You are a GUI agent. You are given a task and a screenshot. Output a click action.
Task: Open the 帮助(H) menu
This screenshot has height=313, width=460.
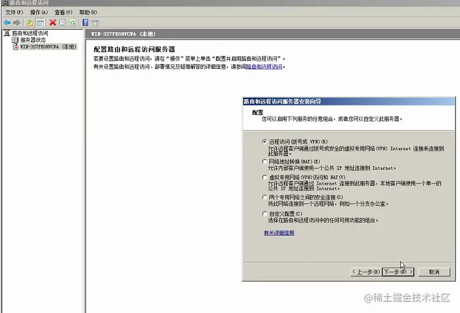pyautogui.click(x=88, y=12)
